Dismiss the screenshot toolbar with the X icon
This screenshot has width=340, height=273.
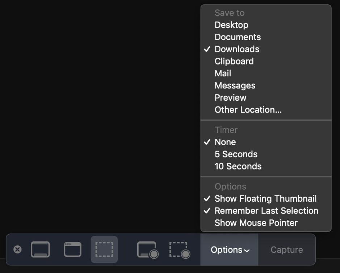click(17, 249)
